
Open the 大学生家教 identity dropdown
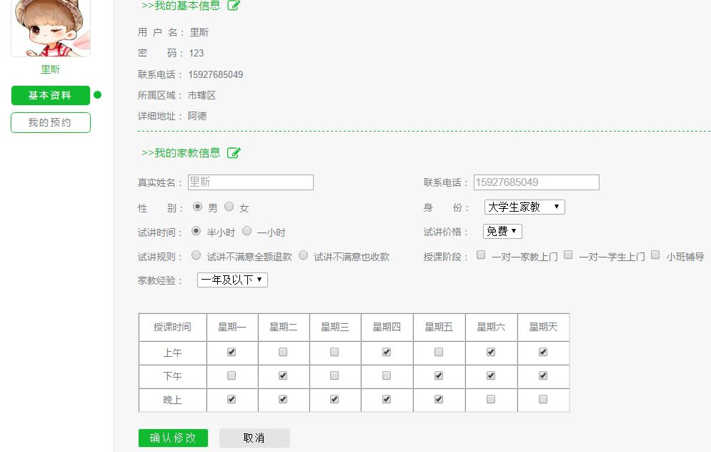[x=524, y=207]
